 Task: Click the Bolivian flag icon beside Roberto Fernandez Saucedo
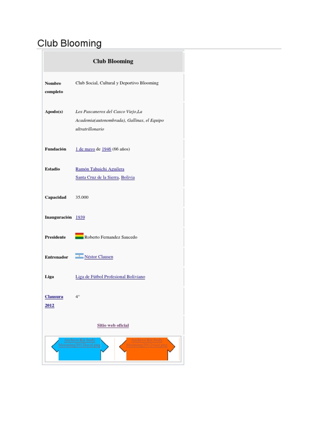pos(79,236)
